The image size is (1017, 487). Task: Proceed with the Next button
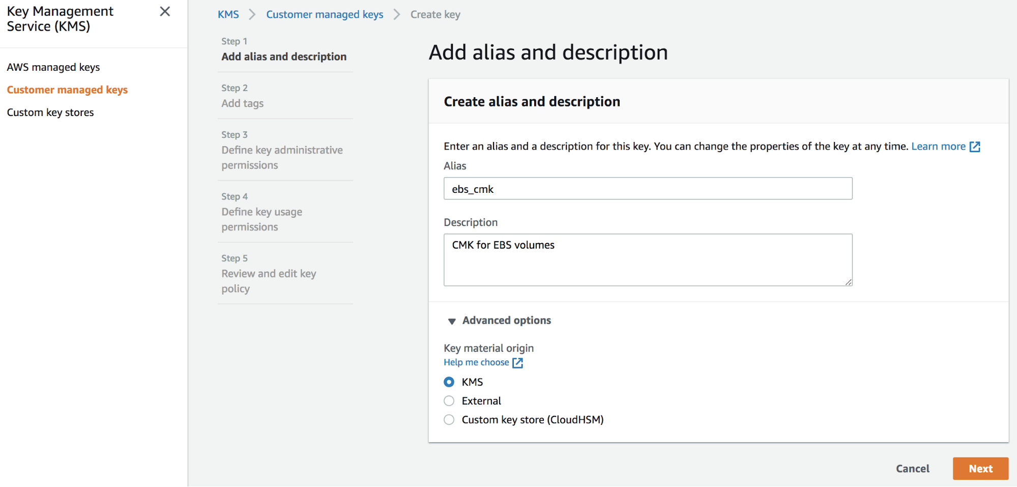point(980,469)
